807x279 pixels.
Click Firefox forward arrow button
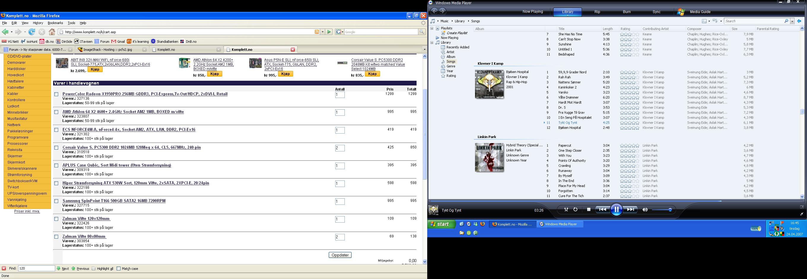point(18,32)
